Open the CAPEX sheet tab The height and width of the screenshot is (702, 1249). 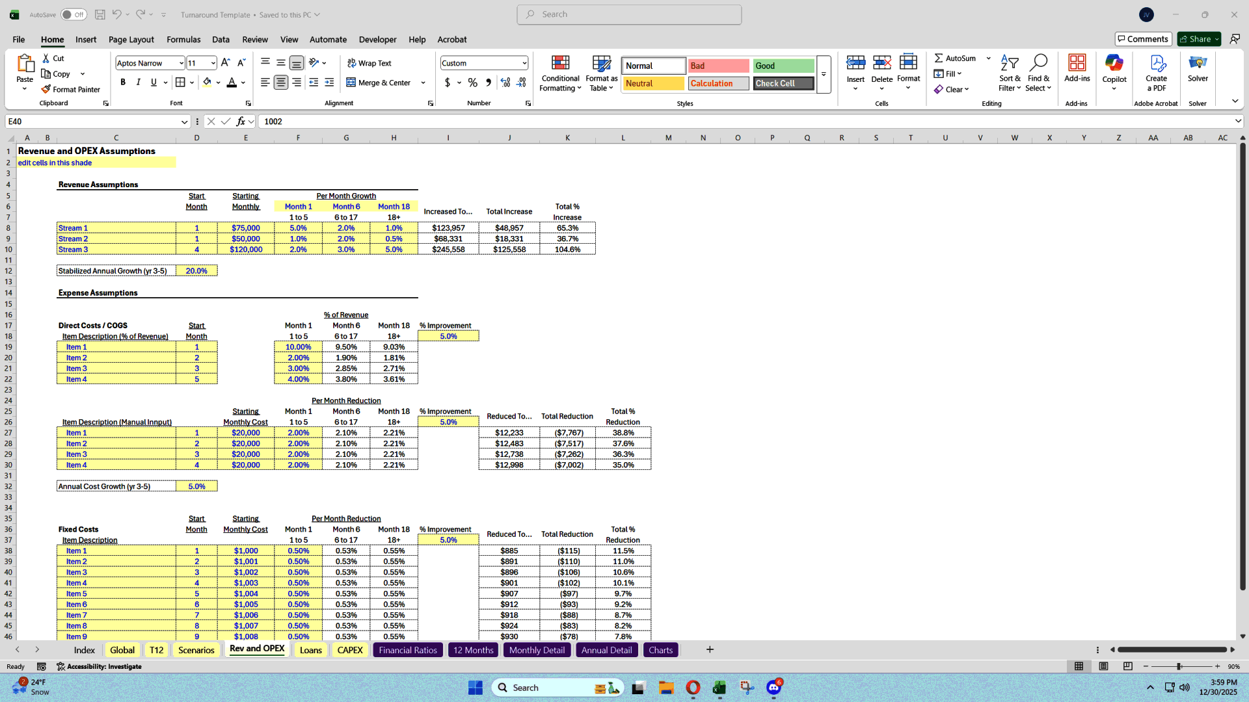pos(350,649)
